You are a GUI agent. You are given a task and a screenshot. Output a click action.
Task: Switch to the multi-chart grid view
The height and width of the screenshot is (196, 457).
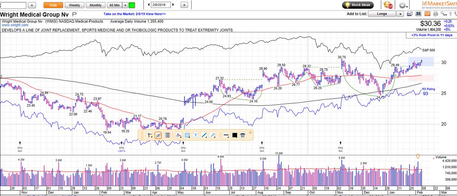click(x=418, y=14)
